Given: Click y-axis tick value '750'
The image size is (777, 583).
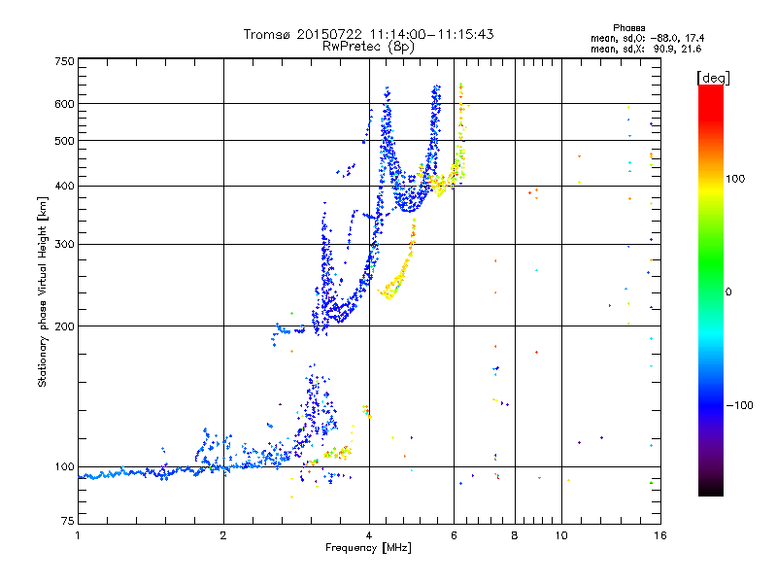Looking at the screenshot, I should click(64, 61).
